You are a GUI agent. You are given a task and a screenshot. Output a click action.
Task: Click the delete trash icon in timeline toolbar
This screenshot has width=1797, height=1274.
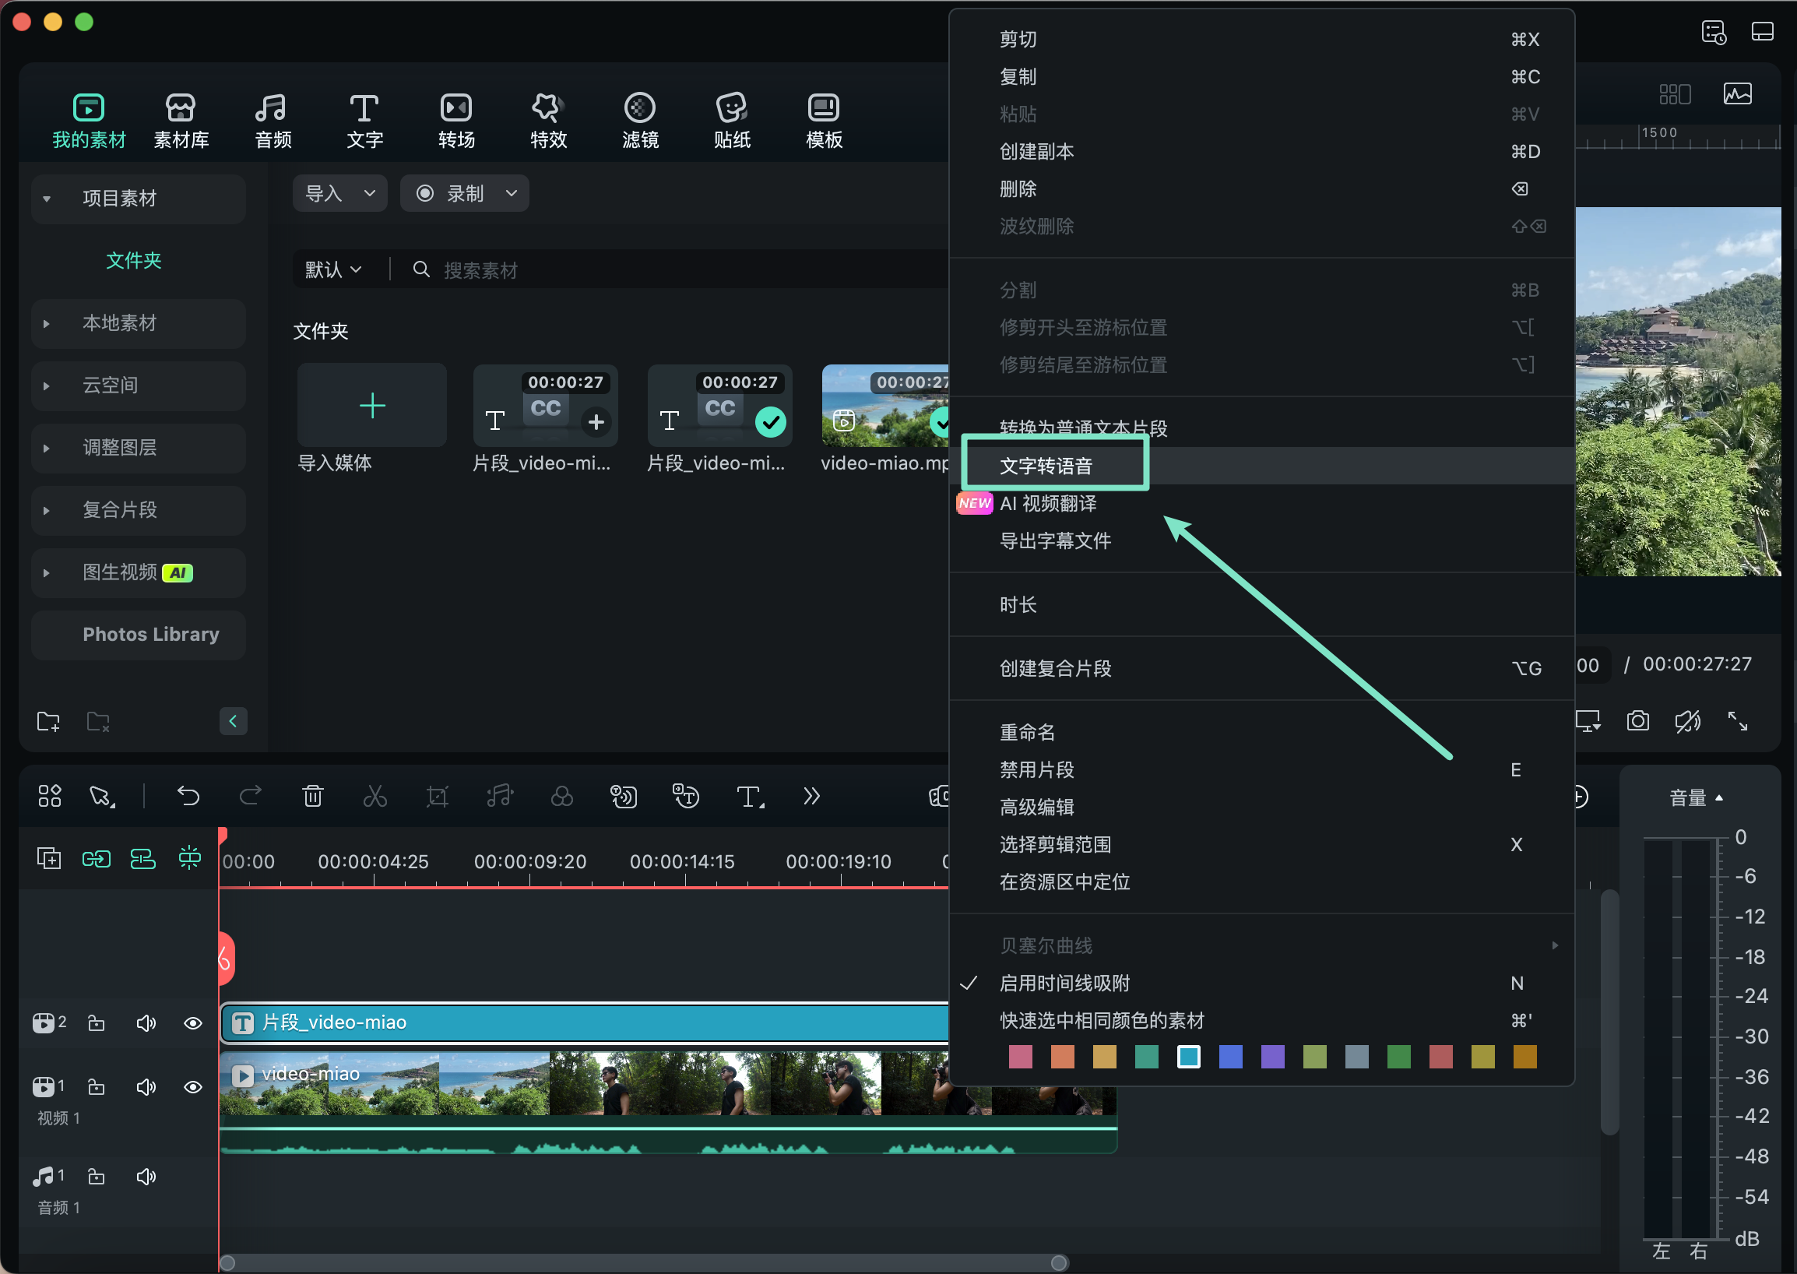pos(312,796)
